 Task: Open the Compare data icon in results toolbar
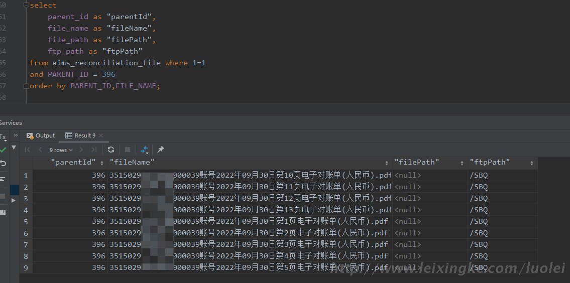point(144,150)
